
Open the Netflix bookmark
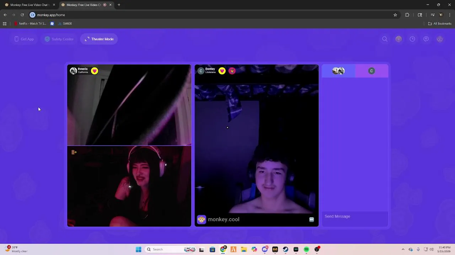click(30, 24)
